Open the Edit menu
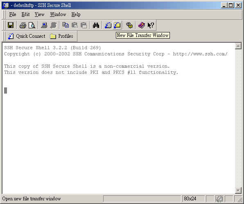244x204 pixels. [25, 14]
